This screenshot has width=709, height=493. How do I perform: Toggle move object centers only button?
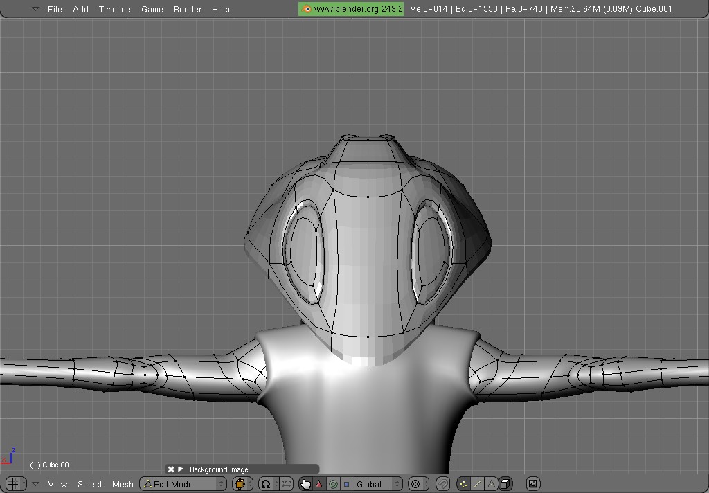(286, 484)
